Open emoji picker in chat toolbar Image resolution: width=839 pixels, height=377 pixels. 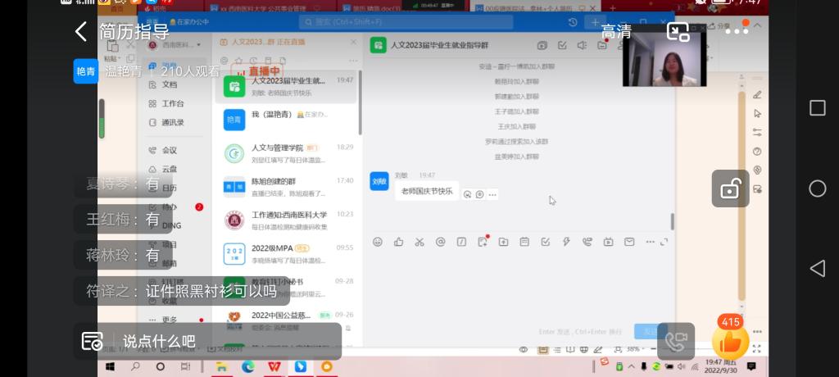click(x=378, y=242)
